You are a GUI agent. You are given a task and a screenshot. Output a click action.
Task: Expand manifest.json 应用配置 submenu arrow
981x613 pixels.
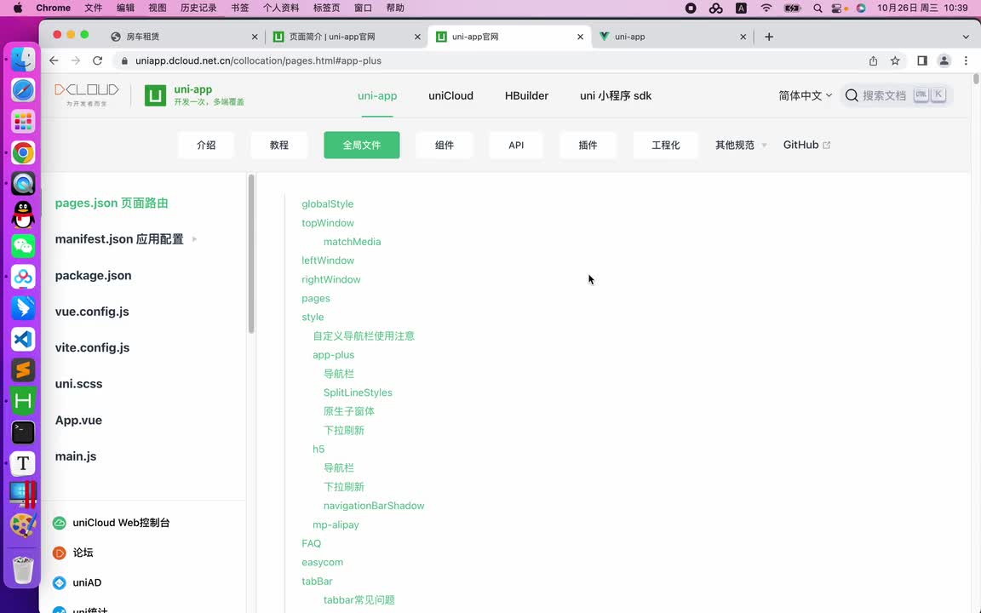click(x=194, y=239)
